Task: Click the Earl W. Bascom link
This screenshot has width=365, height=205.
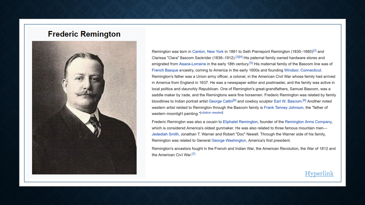Action: click(x=288, y=101)
